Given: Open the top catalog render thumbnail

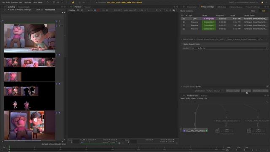Looking at the screenshot, I should point(30,38).
